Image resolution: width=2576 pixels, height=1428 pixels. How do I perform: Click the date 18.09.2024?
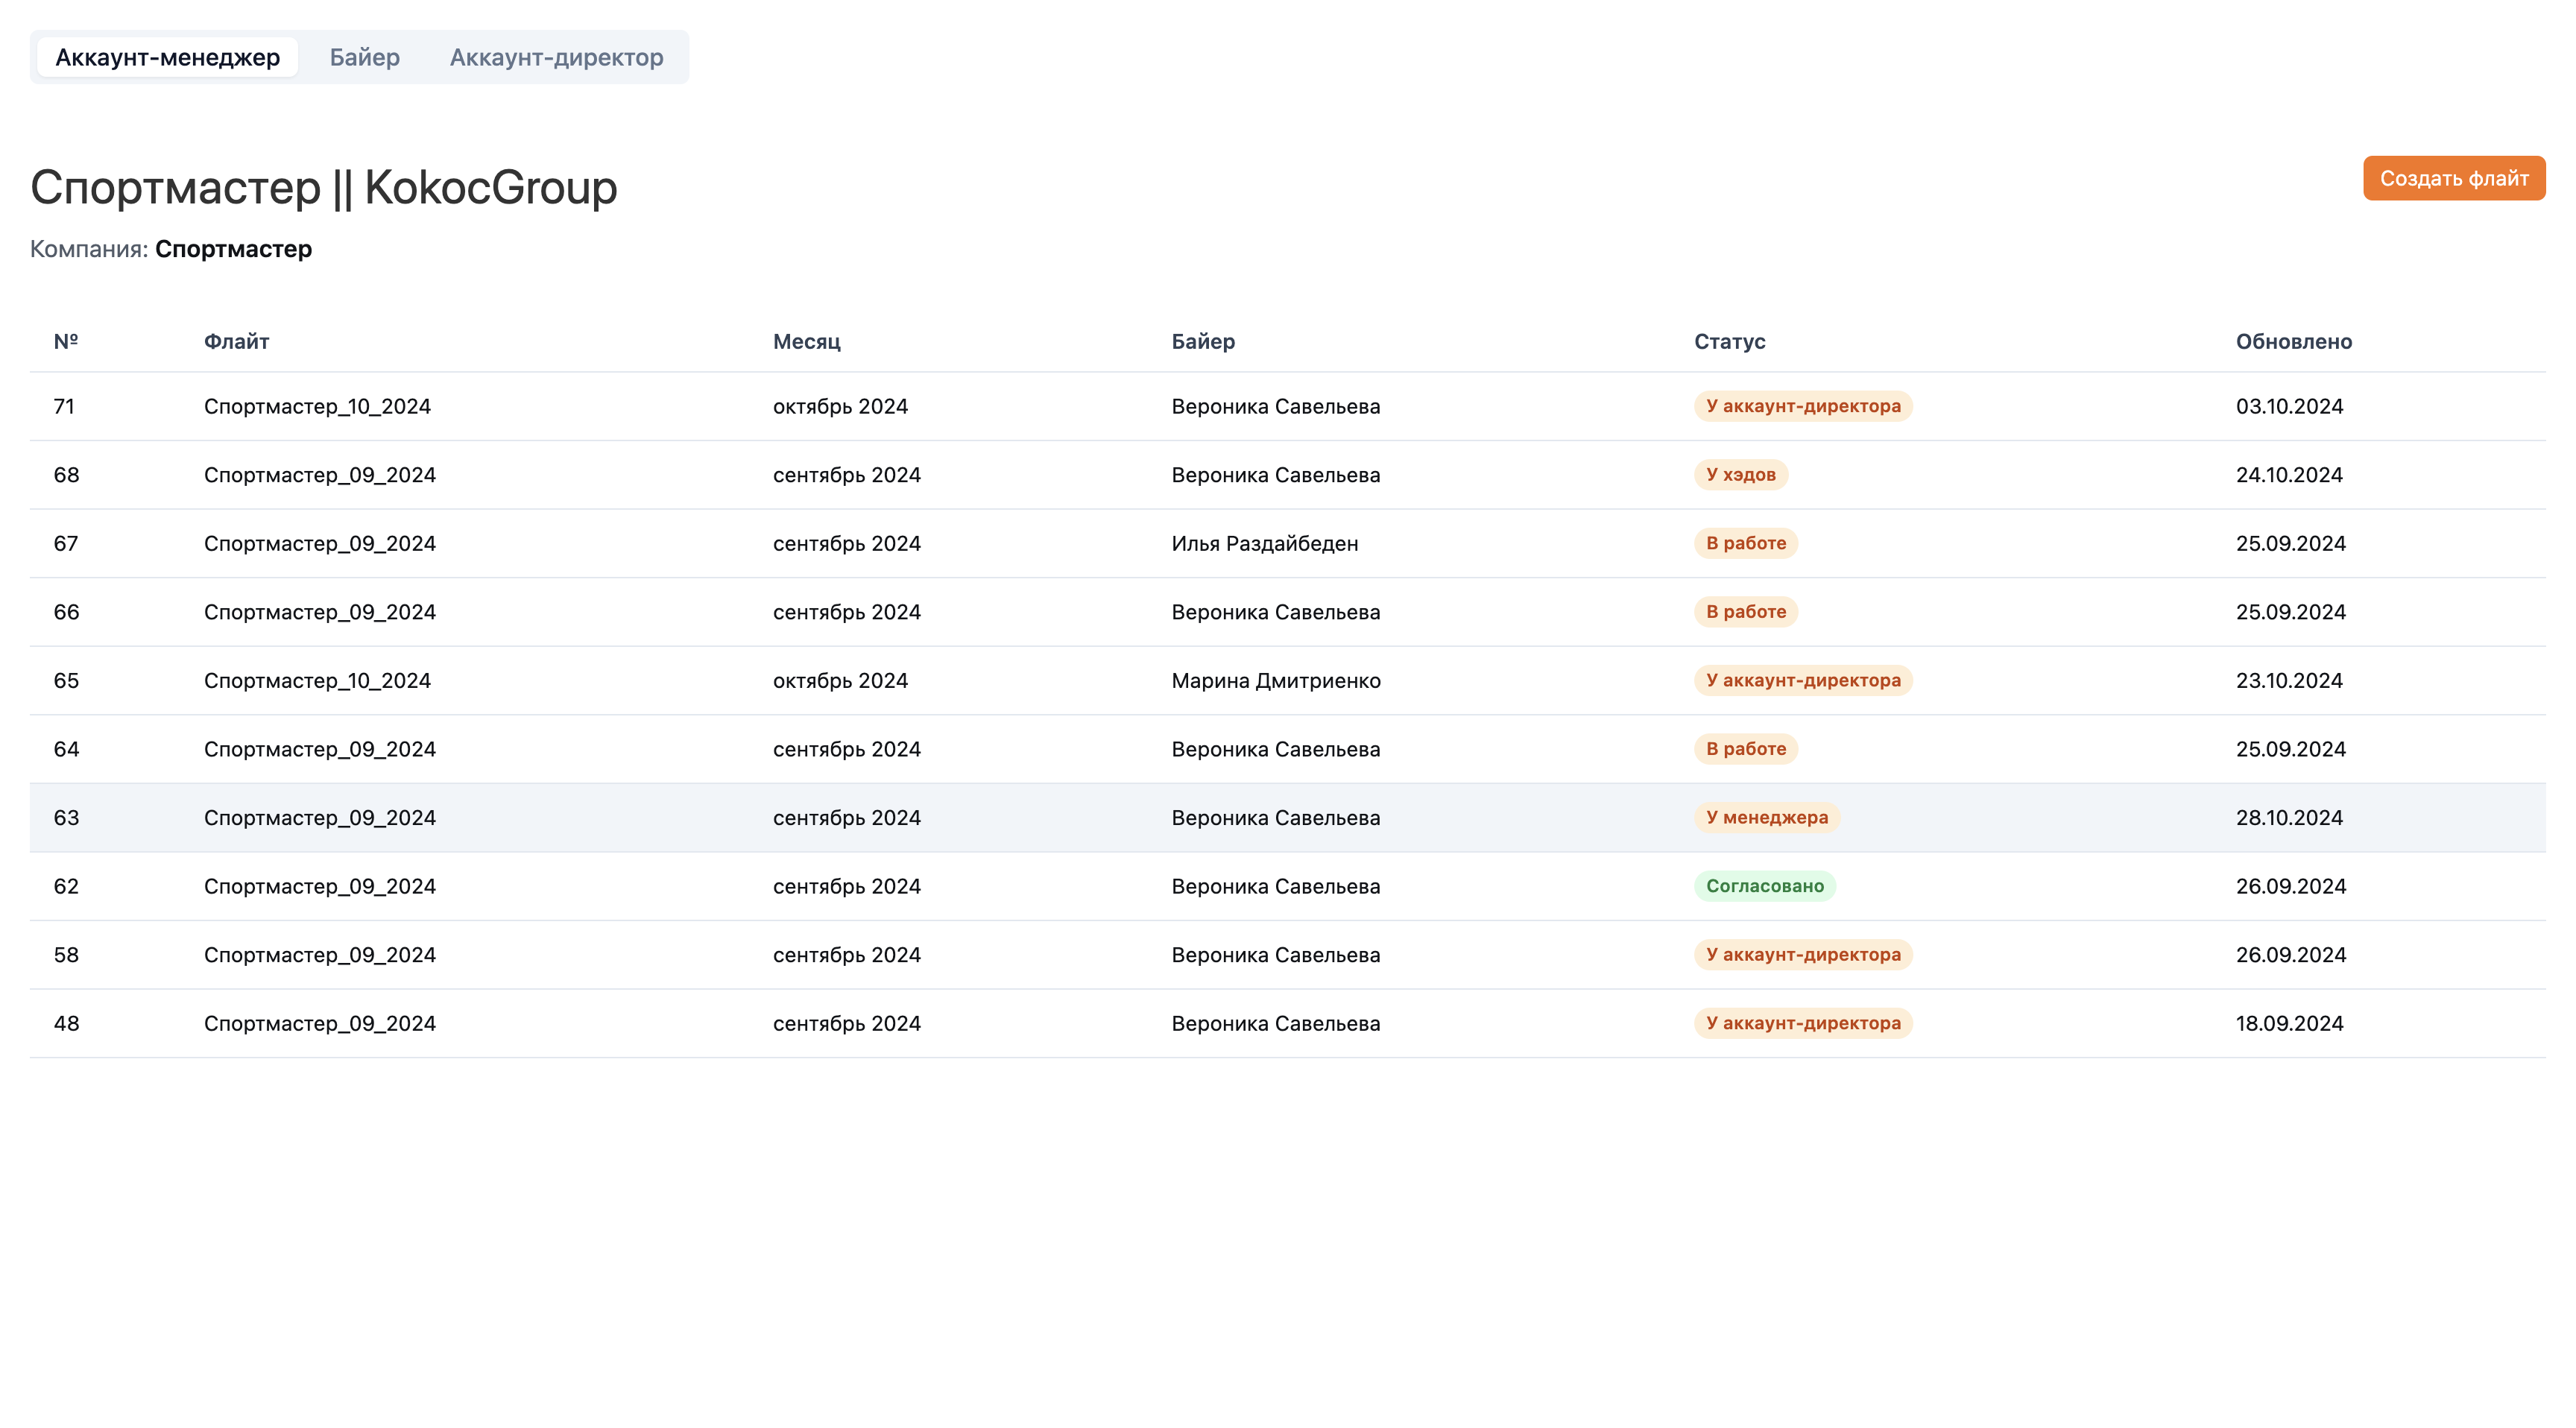[2290, 1023]
